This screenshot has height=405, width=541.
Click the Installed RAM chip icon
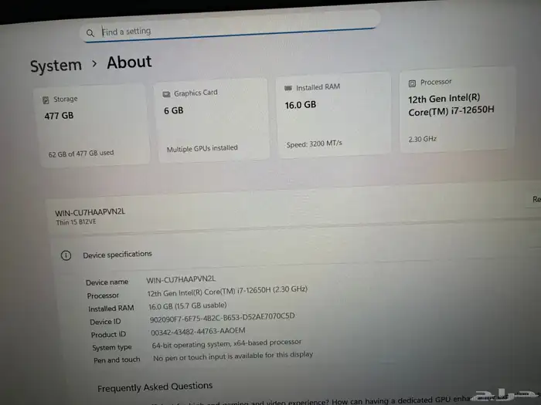[288, 89]
